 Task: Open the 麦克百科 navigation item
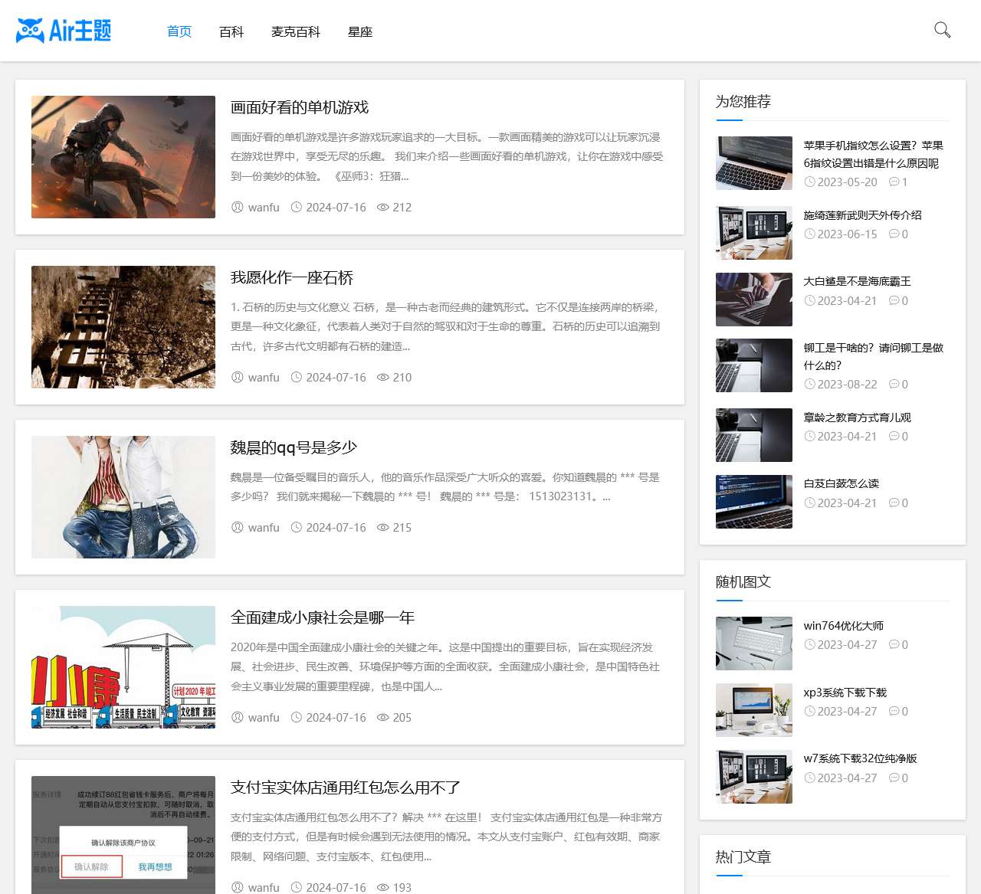tap(296, 31)
